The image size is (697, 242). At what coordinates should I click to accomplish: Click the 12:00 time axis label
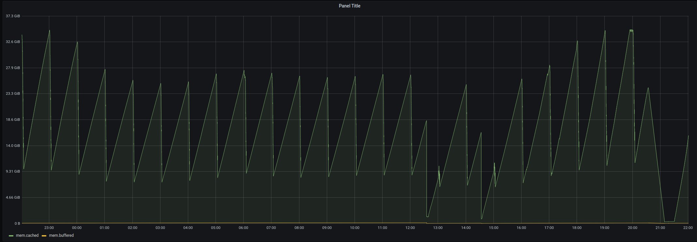(x=410, y=228)
